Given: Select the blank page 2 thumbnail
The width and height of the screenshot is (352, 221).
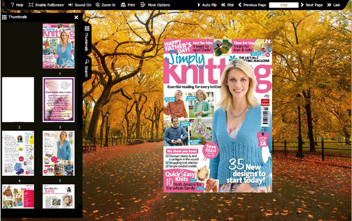Looking at the screenshot, I should click(x=18, y=100).
